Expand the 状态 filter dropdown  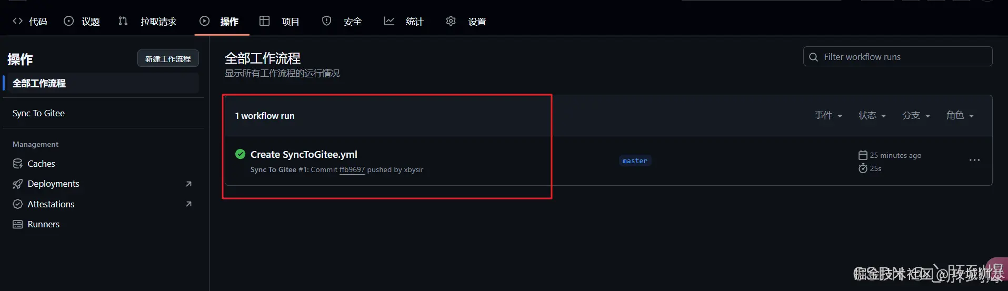[x=872, y=116]
